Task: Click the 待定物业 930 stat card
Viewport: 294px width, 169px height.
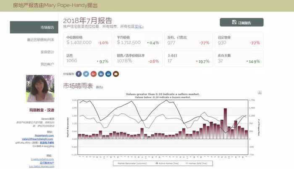Action: [x=239, y=40]
